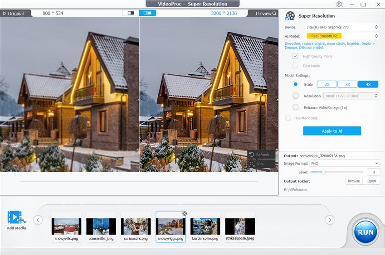Click the Add Media icon
The image size is (385, 255).
pos(16,217)
